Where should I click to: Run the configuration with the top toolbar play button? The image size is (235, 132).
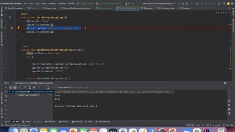[x=179, y=4]
